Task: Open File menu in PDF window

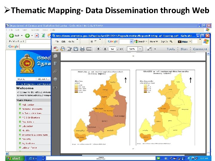Action: coord(57,41)
